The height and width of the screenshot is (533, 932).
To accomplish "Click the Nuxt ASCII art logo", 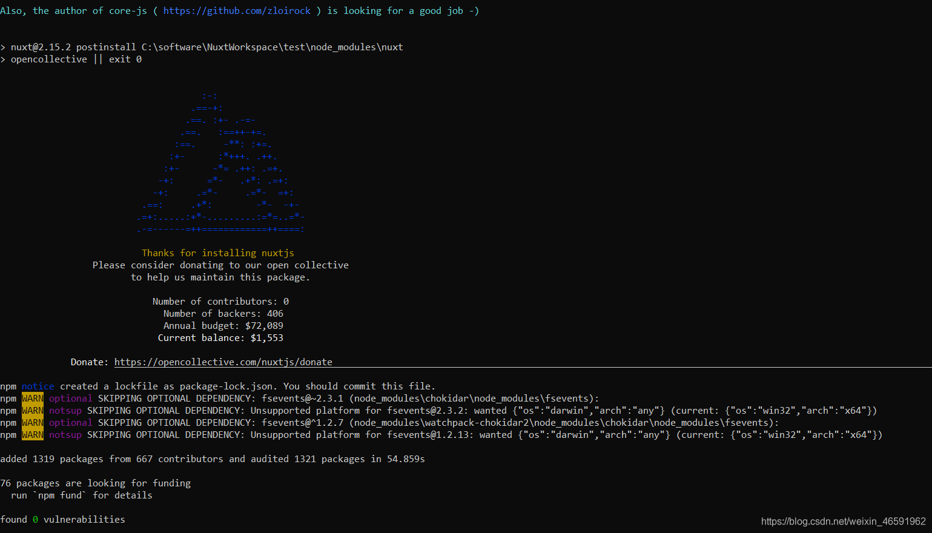I will (x=220, y=162).
